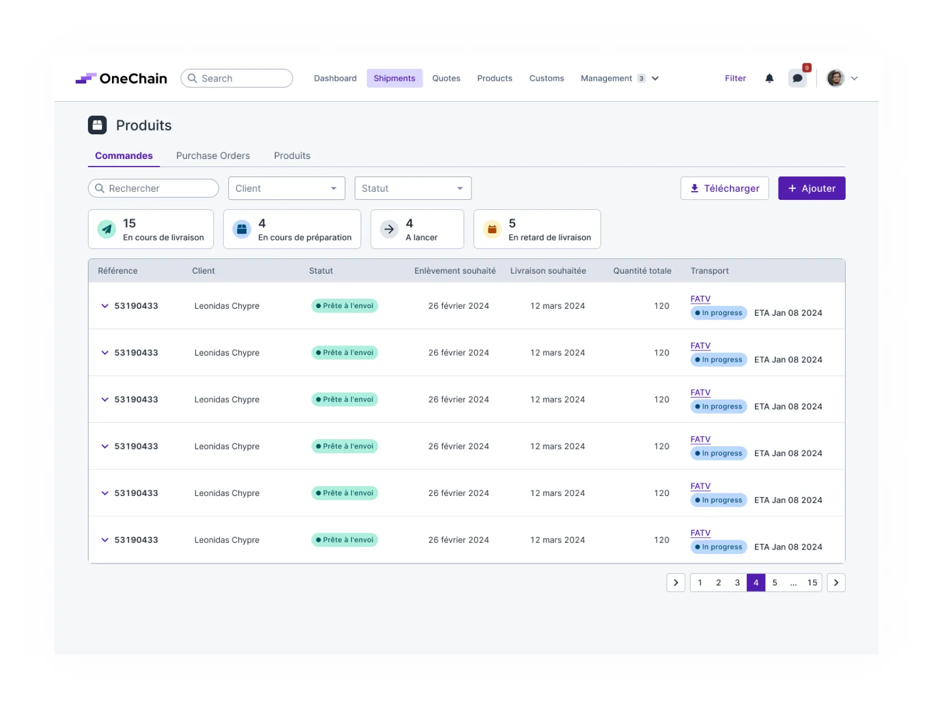Select the Shipments nav item
This screenshot has height=709, width=933.
pyautogui.click(x=394, y=78)
